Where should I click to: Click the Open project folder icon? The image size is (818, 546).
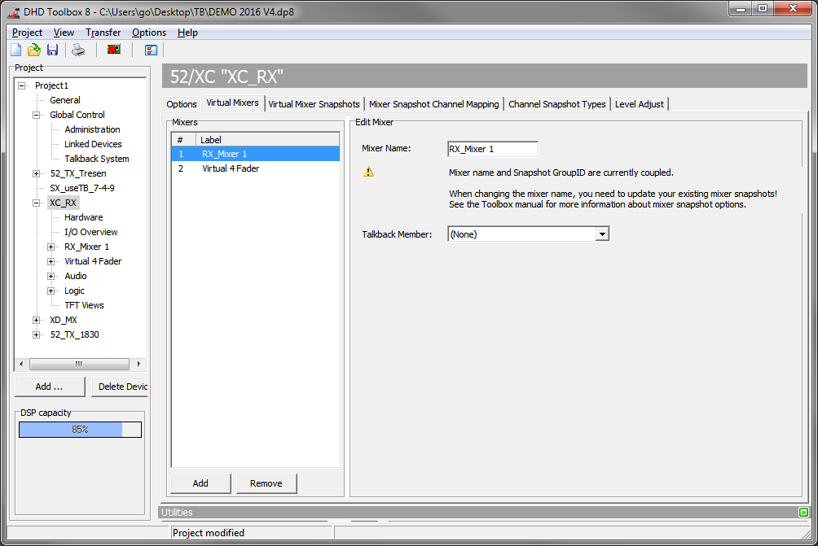click(33, 50)
